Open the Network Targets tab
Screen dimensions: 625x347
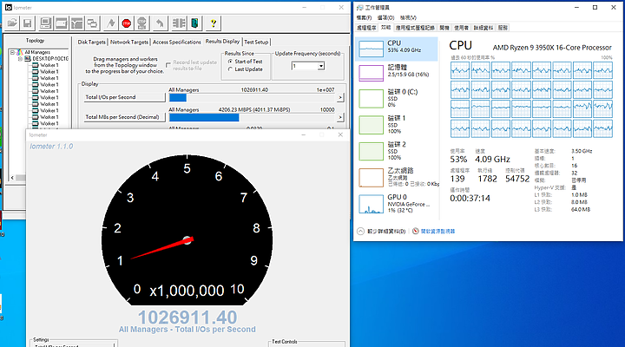tap(129, 42)
